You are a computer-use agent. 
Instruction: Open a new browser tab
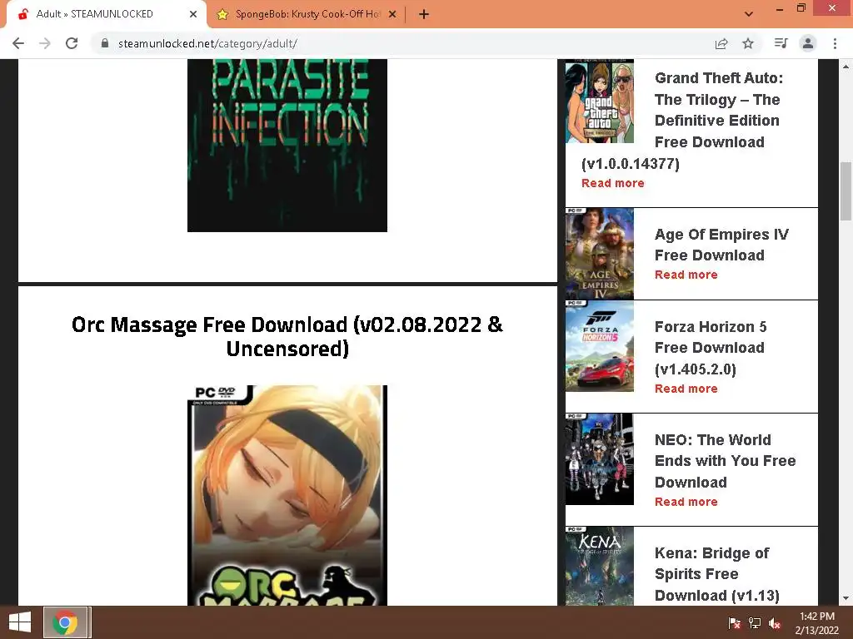[x=424, y=14]
